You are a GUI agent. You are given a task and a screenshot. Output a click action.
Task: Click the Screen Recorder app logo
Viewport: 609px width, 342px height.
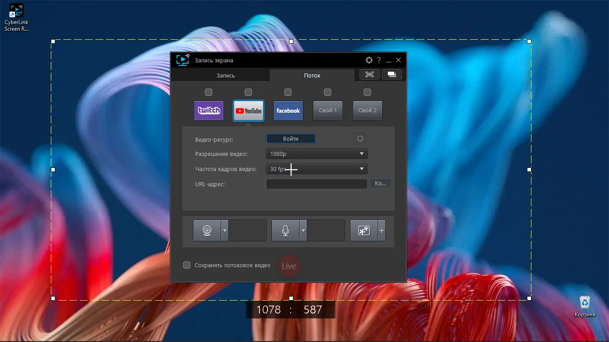click(x=183, y=60)
